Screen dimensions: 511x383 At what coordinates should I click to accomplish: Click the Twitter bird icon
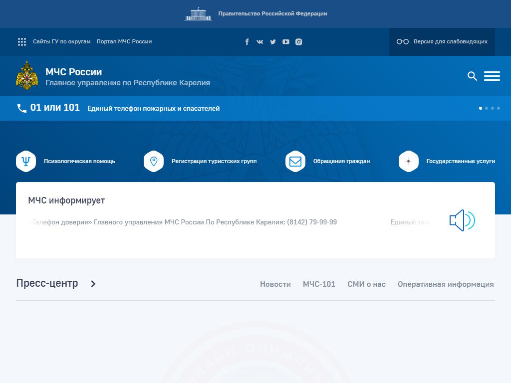(273, 42)
